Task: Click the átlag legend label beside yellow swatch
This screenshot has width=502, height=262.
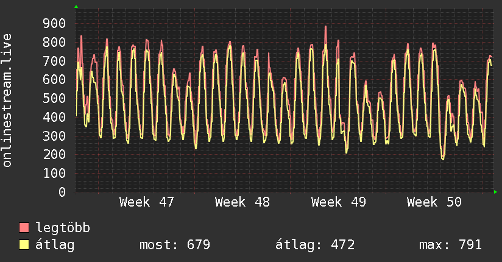Action: coord(55,245)
